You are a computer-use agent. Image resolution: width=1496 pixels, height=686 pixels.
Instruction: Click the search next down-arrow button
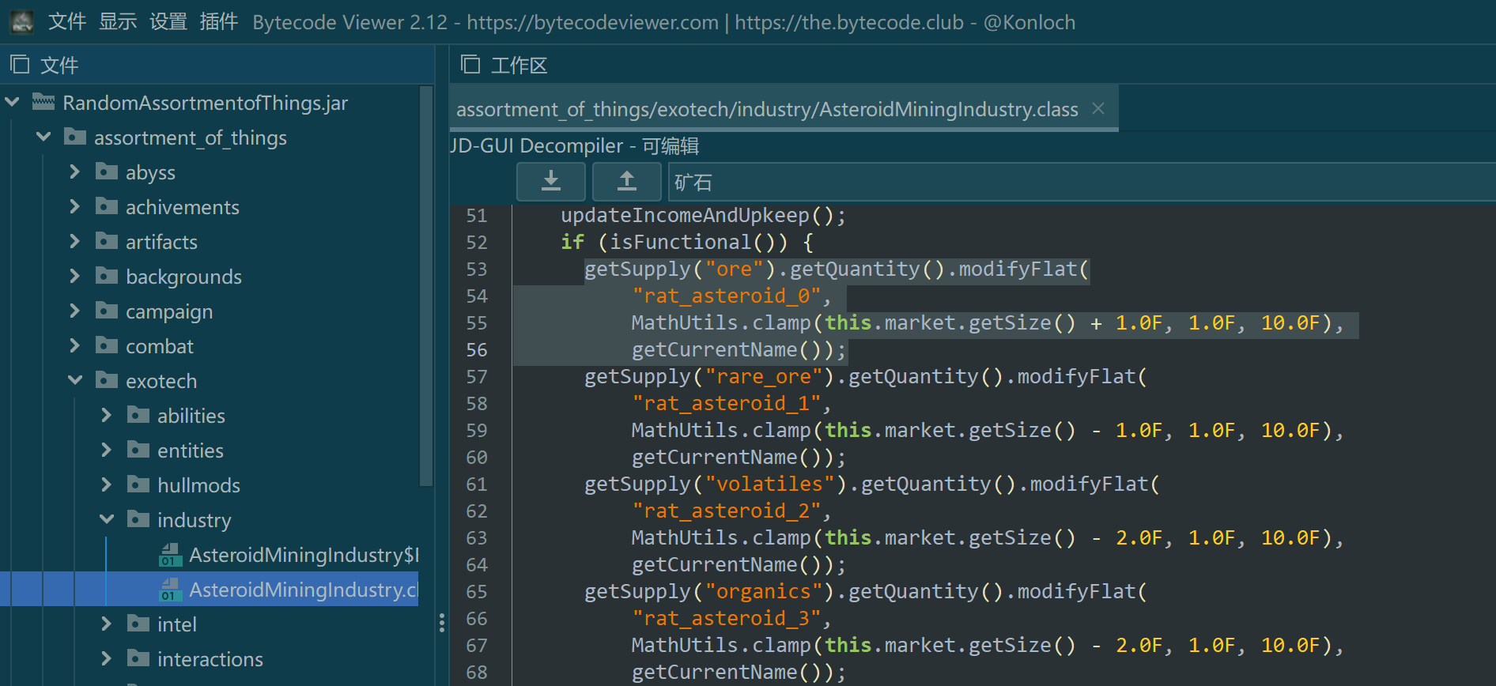tap(551, 182)
